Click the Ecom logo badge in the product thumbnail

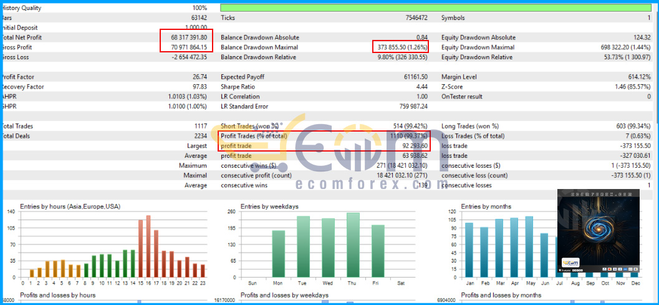coord(570,263)
